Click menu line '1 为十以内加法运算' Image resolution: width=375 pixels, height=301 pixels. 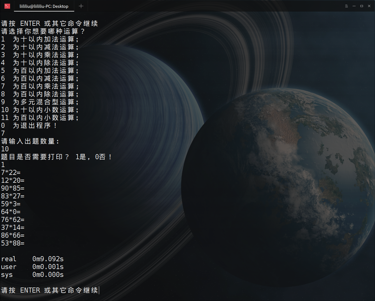tap(40, 39)
